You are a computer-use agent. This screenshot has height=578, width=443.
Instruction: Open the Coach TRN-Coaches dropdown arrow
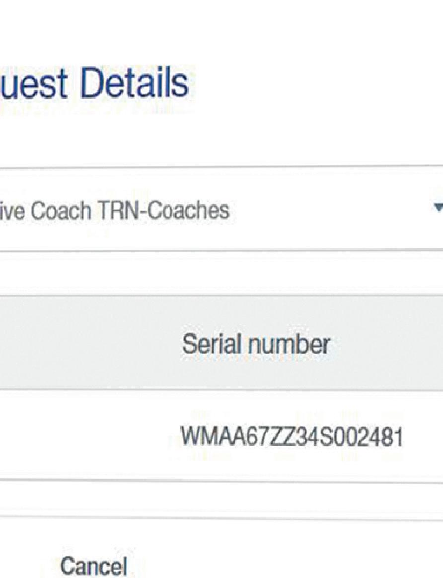click(438, 209)
